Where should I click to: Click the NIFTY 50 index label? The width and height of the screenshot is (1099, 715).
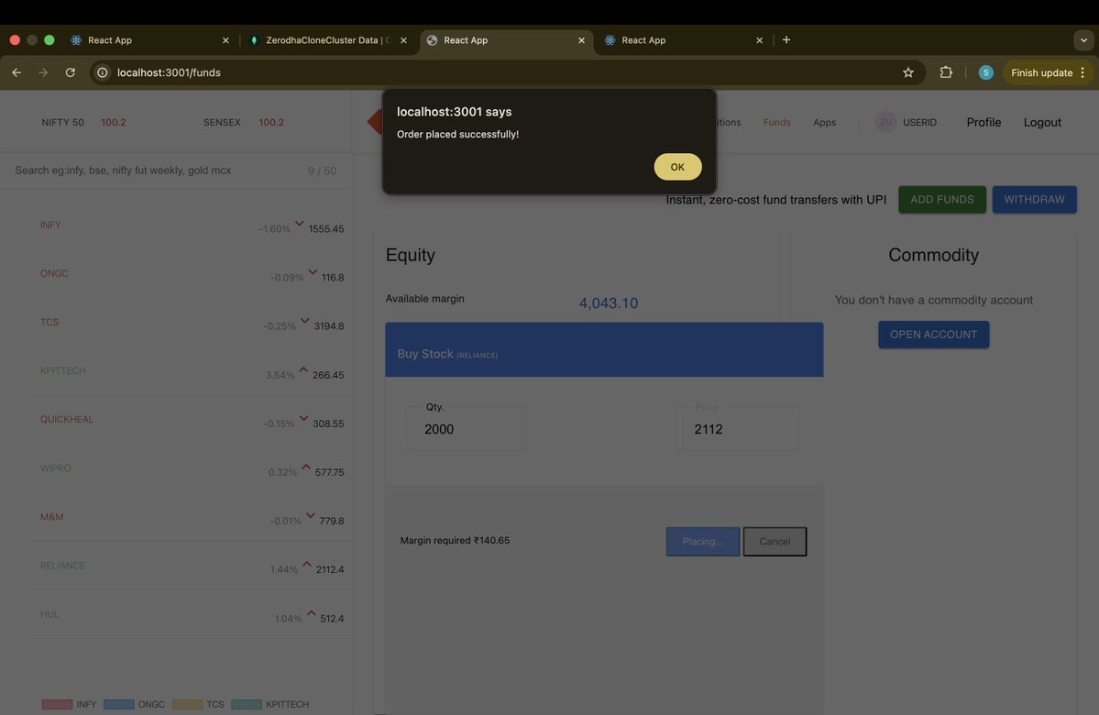[x=62, y=122]
